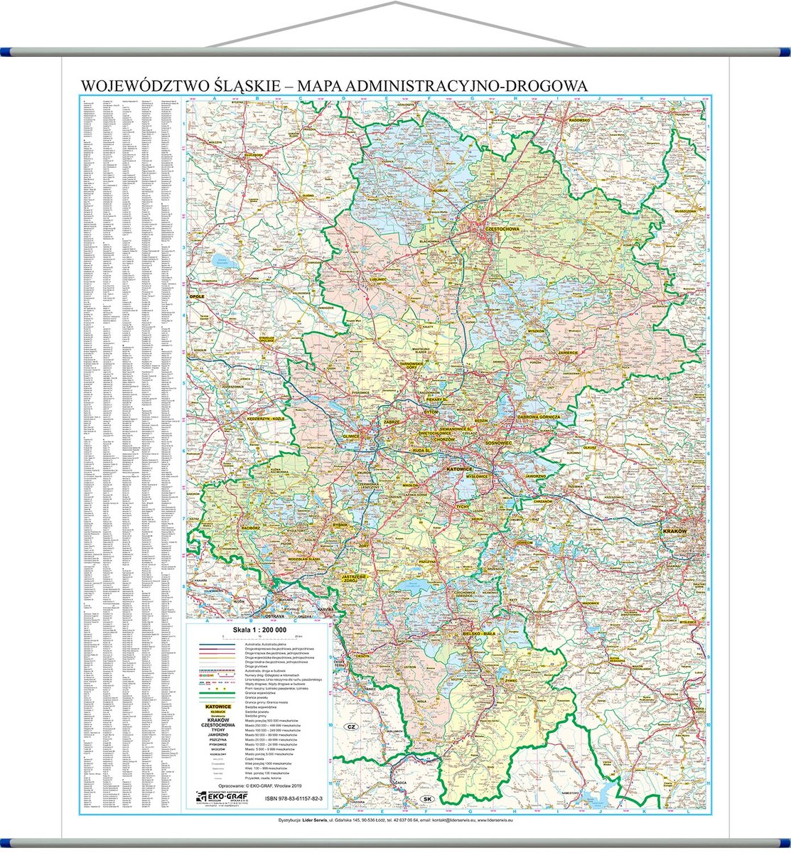Click the RACIBÓRZ city label
The width and height of the screenshot is (791, 853).
pyautogui.click(x=251, y=529)
